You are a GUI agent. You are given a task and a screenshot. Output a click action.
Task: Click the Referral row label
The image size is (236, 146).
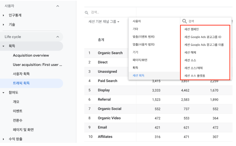click(104, 99)
